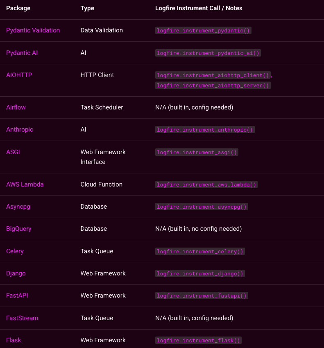324x348 pixels.
Task: Go to the Flask package link
Action: click(14, 340)
